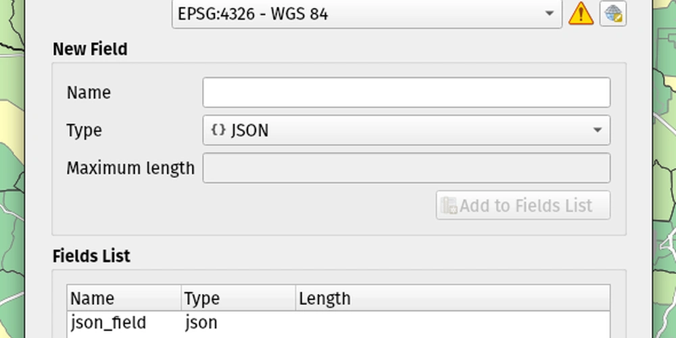Click the yellow CRS warning triangle icon
Image resolution: width=676 pixels, height=338 pixels.
[581, 14]
